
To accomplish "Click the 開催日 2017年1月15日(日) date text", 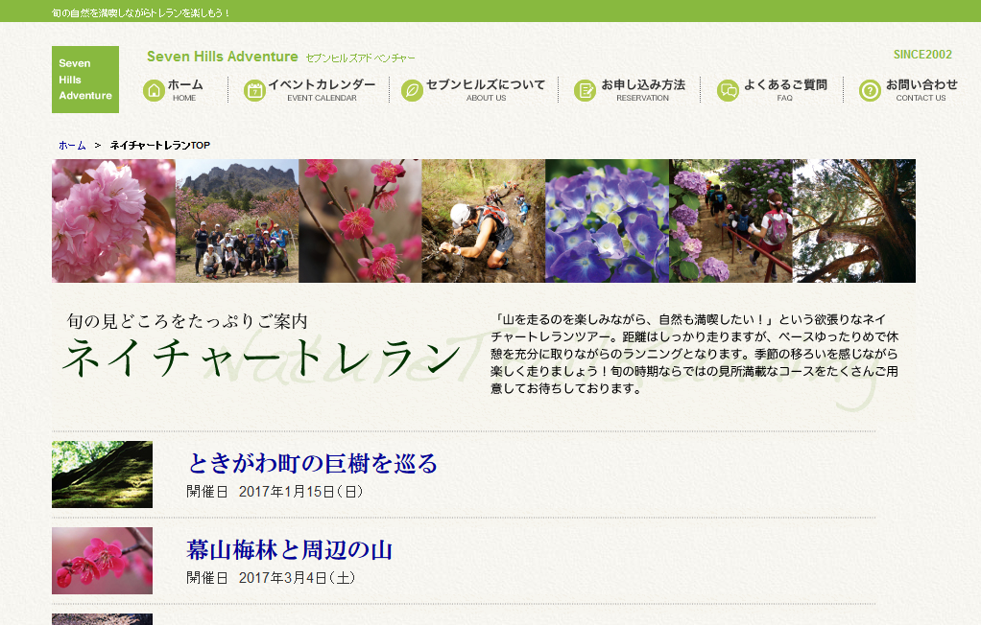I will point(275,492).
